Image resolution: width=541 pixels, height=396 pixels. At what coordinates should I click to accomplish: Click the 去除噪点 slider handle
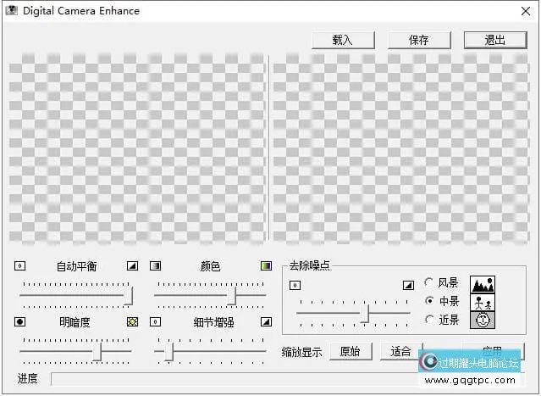tap(365, 314)
